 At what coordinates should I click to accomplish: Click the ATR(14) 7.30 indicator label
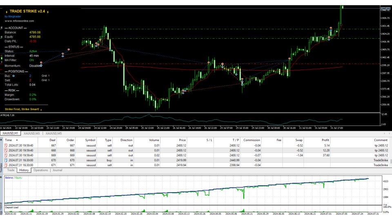(x=7, y=115)
